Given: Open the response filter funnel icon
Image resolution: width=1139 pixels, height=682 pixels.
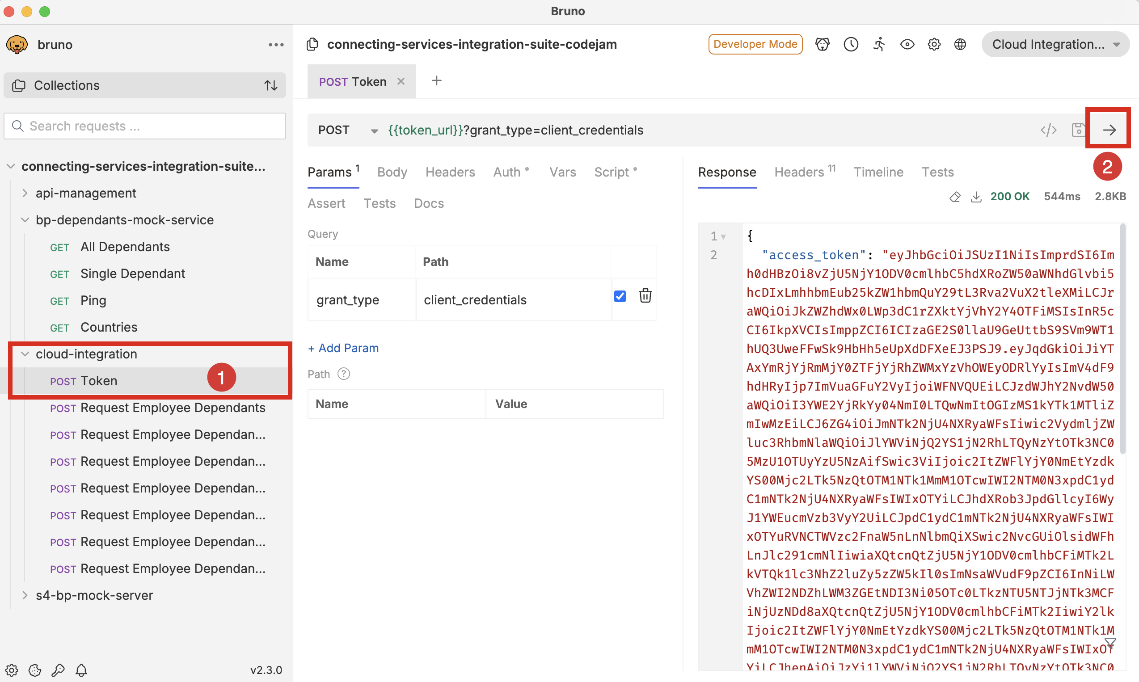Looking at the screenshot, I should tap(1110, 642).
